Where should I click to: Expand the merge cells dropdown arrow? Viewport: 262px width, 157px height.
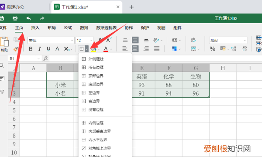tap(199, 49)
